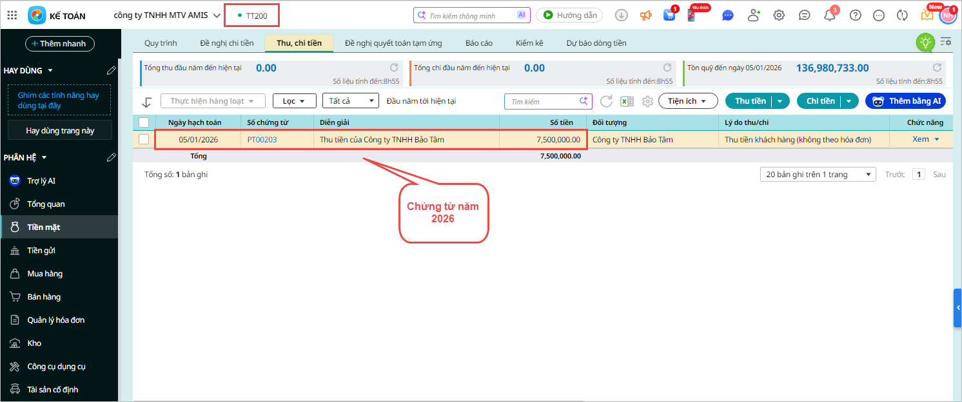Select all rows header checkbox
Image resolution: width=962 pixels, height=402 pixels.
144,122
